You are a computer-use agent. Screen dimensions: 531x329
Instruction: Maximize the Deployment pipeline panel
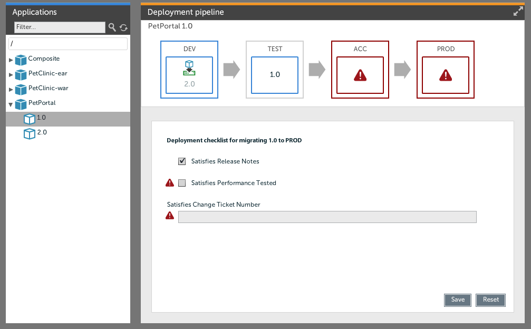518,12
